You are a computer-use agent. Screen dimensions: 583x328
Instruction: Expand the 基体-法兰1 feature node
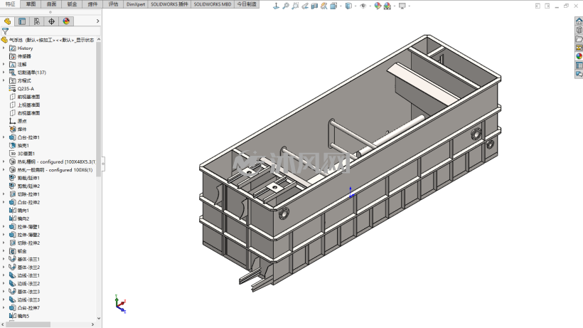pyautogui.click(x=4, y=259)
